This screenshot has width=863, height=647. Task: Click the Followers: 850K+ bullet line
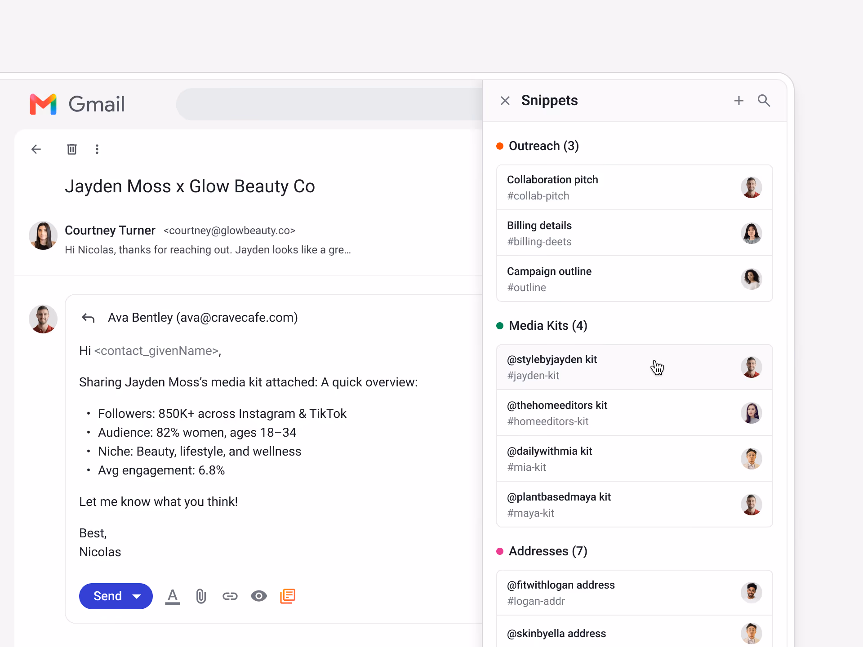coord(222,414)
